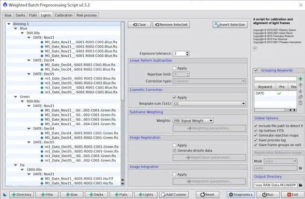
Task: Move grouping keyword down arrow
Action: pyautogui.click(x=300, y=91)
